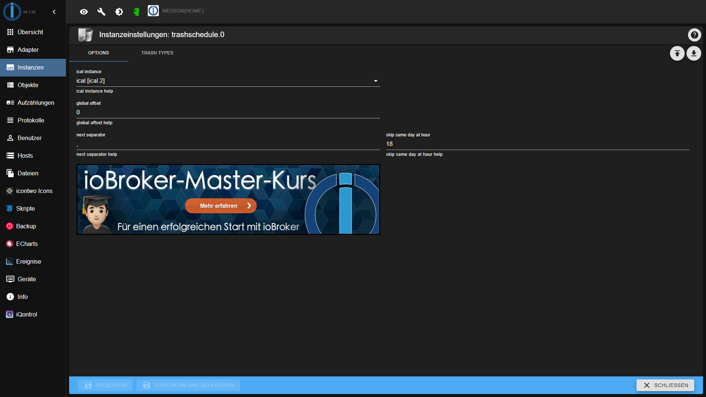Click the skip same day at hour field
Image resolution: width=706 pixels, height=397 pixels.
[x=537, y=144]
